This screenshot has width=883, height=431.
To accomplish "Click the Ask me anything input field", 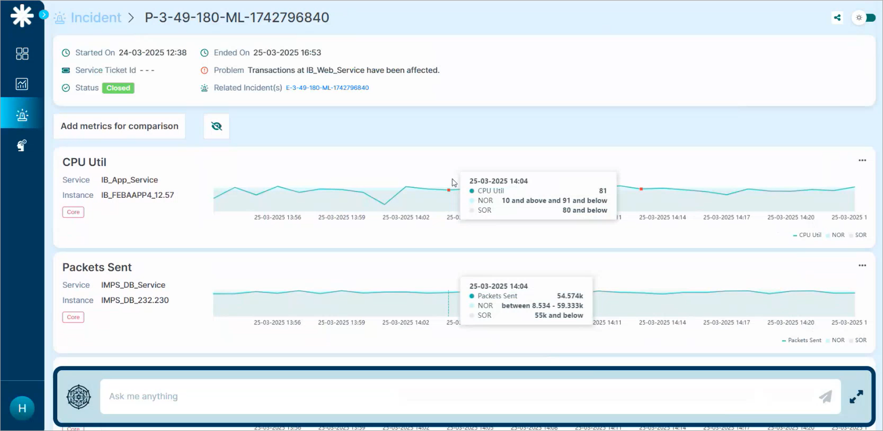I will (456, 397).
